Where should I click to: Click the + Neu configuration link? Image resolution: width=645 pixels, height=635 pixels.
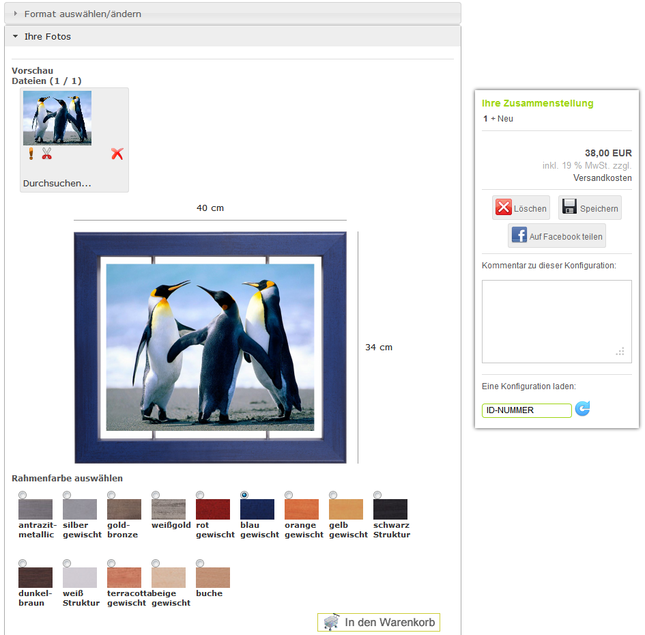click(502, 119)
